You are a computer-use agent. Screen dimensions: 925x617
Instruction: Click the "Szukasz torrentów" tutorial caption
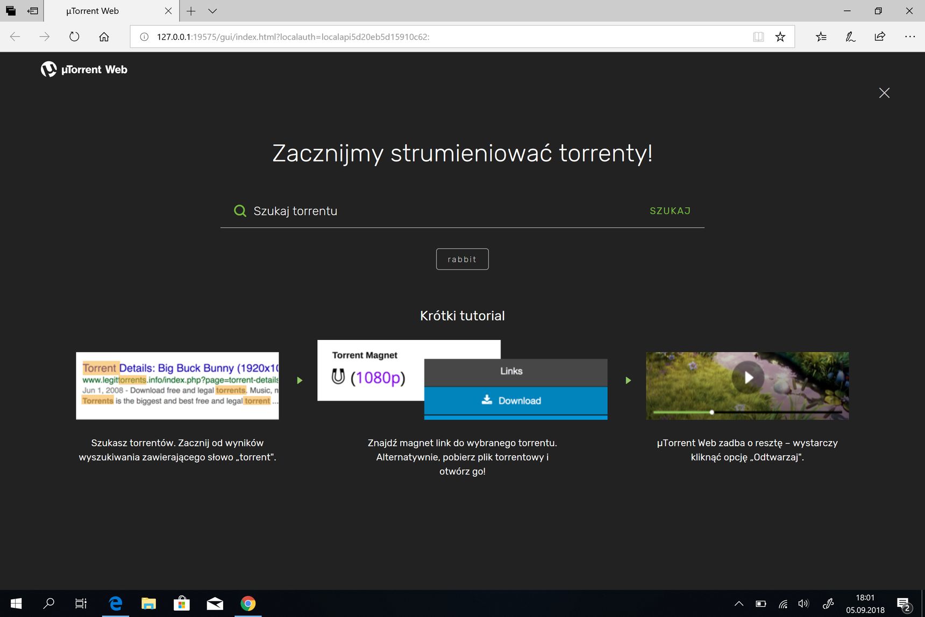click(177, 450)
